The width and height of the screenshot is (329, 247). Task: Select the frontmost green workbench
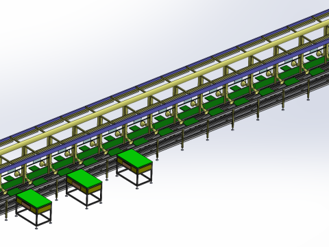[x=34, y=209]
